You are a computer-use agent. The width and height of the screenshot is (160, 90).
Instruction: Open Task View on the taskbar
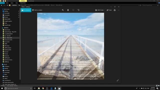[x=34, y=88]
